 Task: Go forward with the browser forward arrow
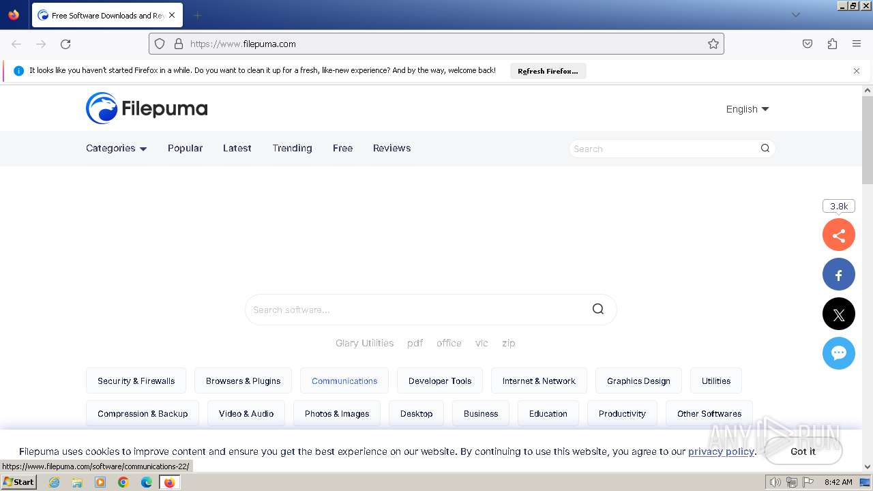pyautogui.click(x=41, y=44)
